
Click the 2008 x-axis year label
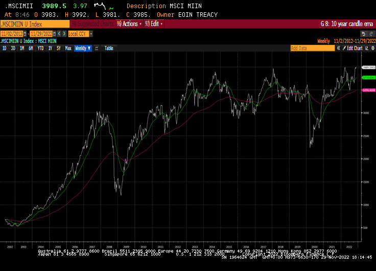tap(109, 247)
